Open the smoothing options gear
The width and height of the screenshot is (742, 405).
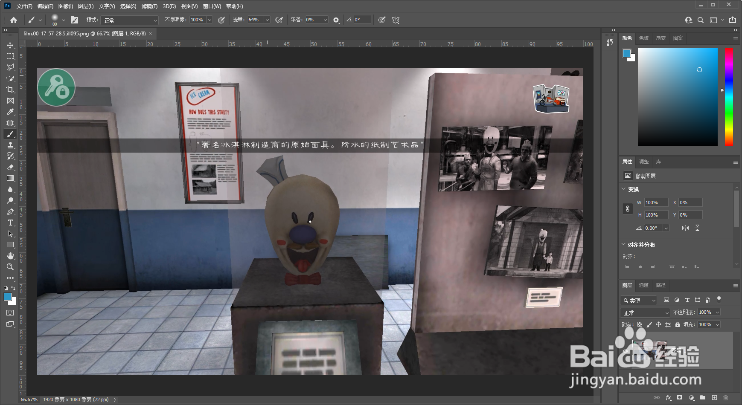tap(336, 20)
